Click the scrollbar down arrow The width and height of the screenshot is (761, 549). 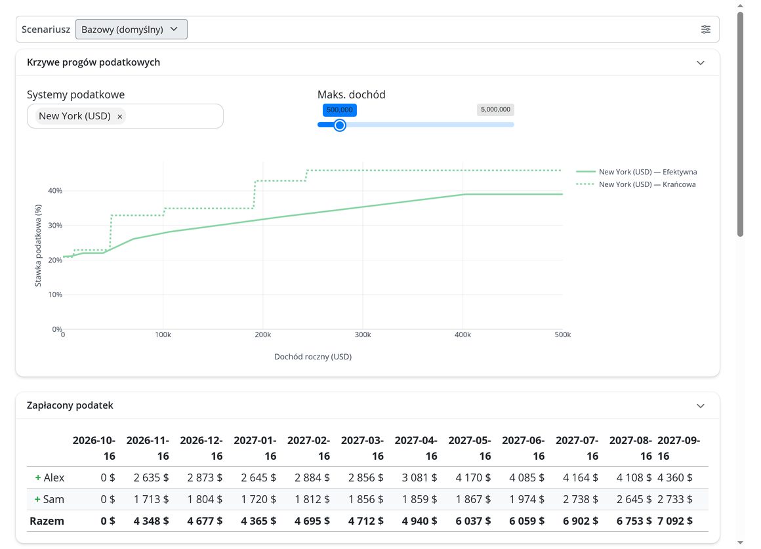click(x=740, y=542)
